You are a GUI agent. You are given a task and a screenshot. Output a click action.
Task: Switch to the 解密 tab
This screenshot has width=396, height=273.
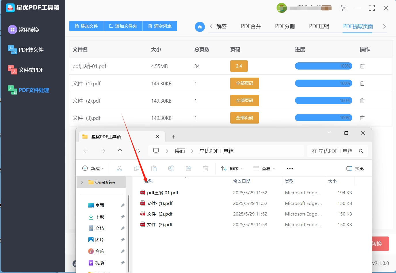(221, 26)
